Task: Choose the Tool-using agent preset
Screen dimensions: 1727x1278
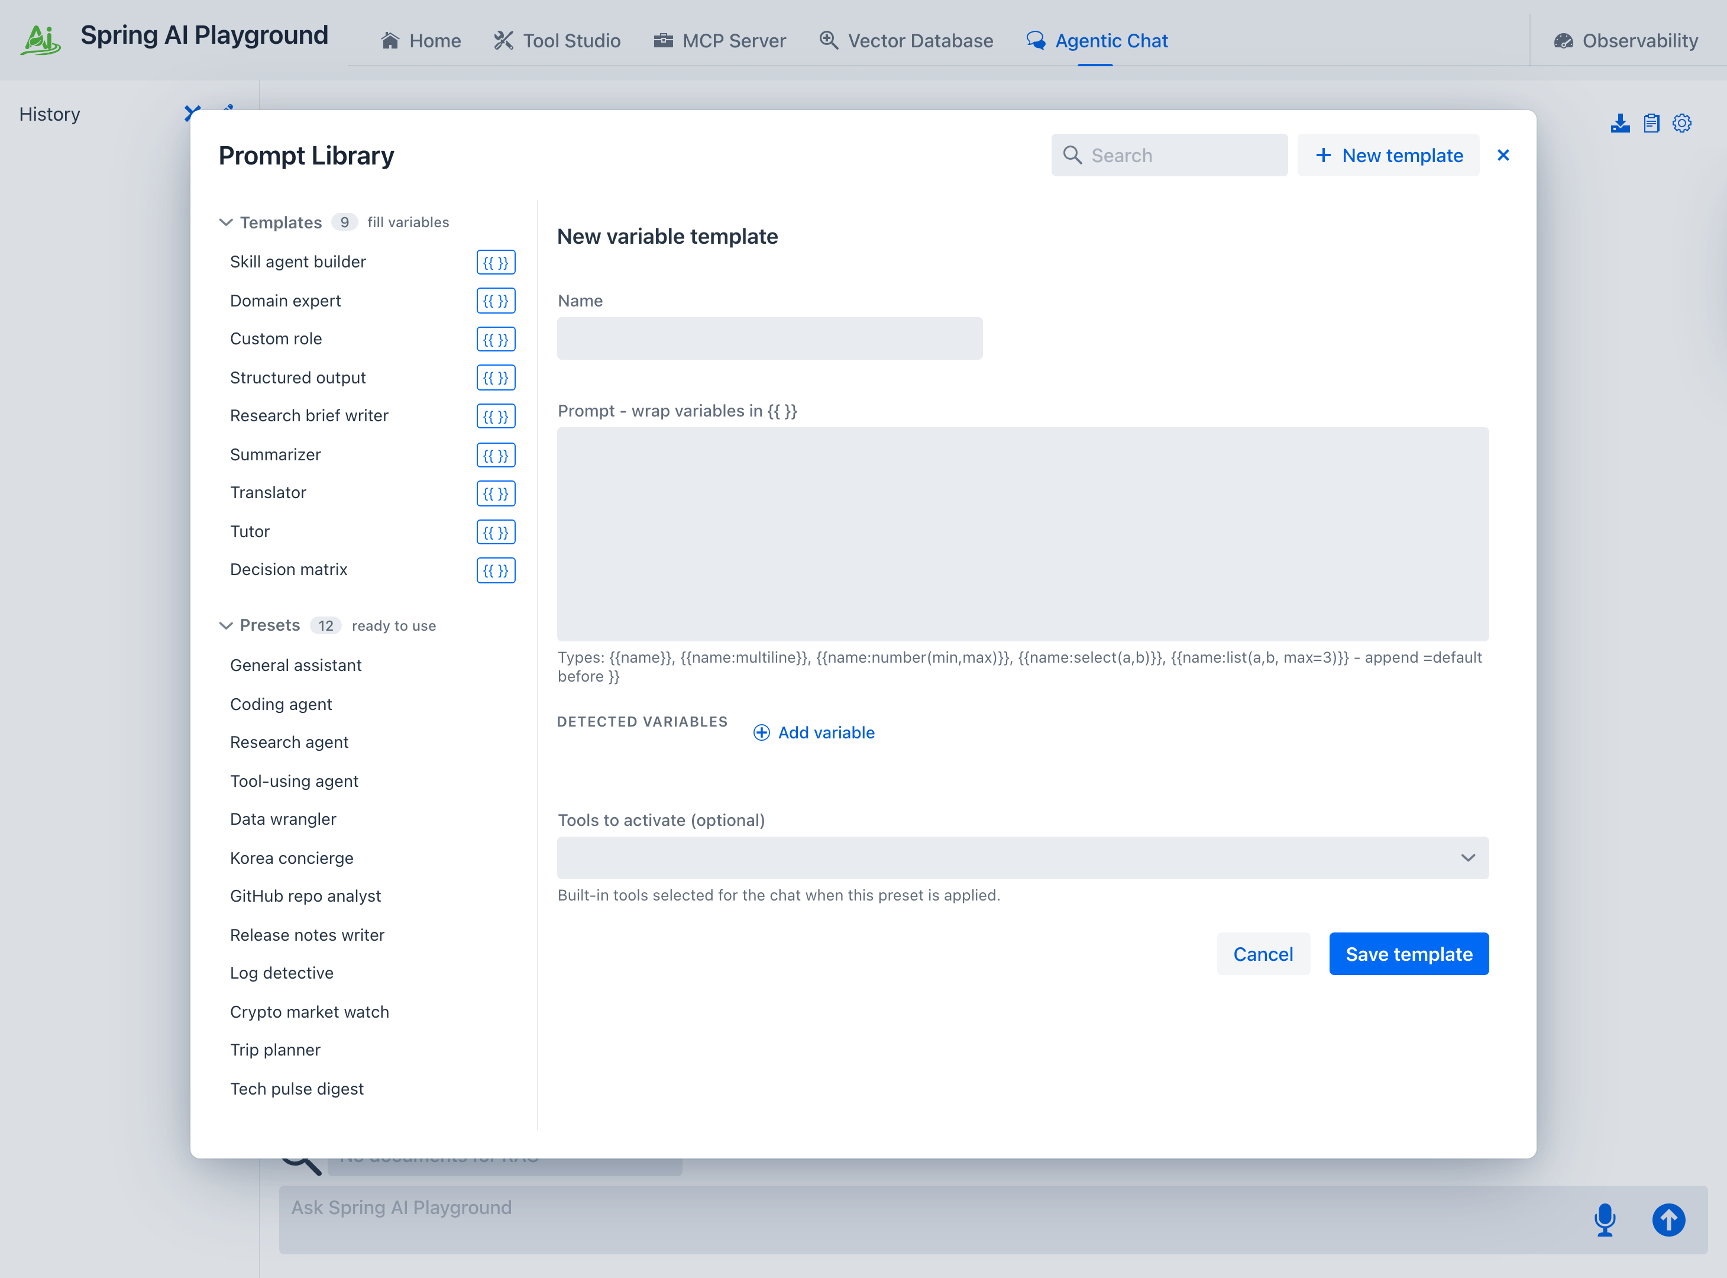Action: tap(294, 782)
